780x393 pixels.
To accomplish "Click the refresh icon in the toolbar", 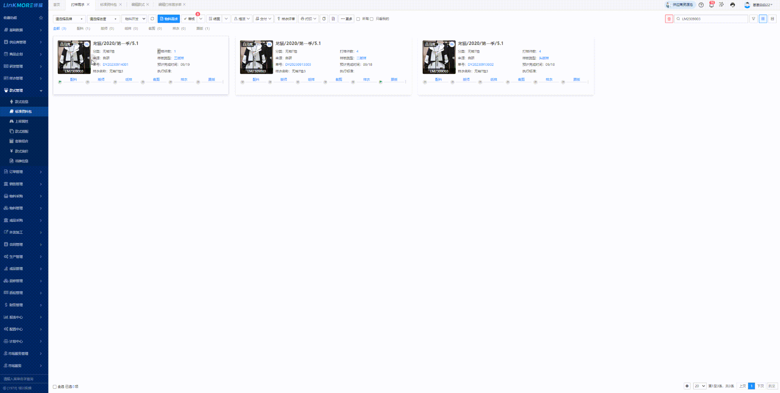I will [152, 19].
